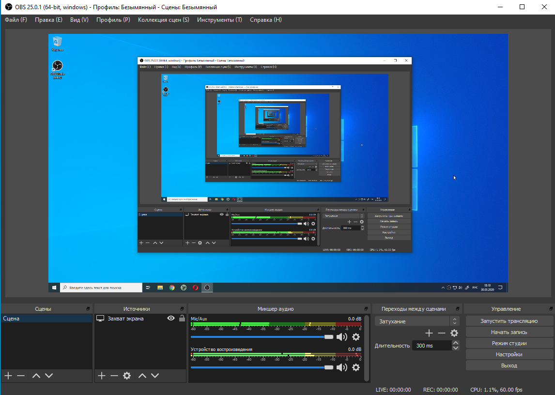This screenshot has height=395, width=555.
Task: Hide the Захват экрана source
Action: click(x=170, y=319)
